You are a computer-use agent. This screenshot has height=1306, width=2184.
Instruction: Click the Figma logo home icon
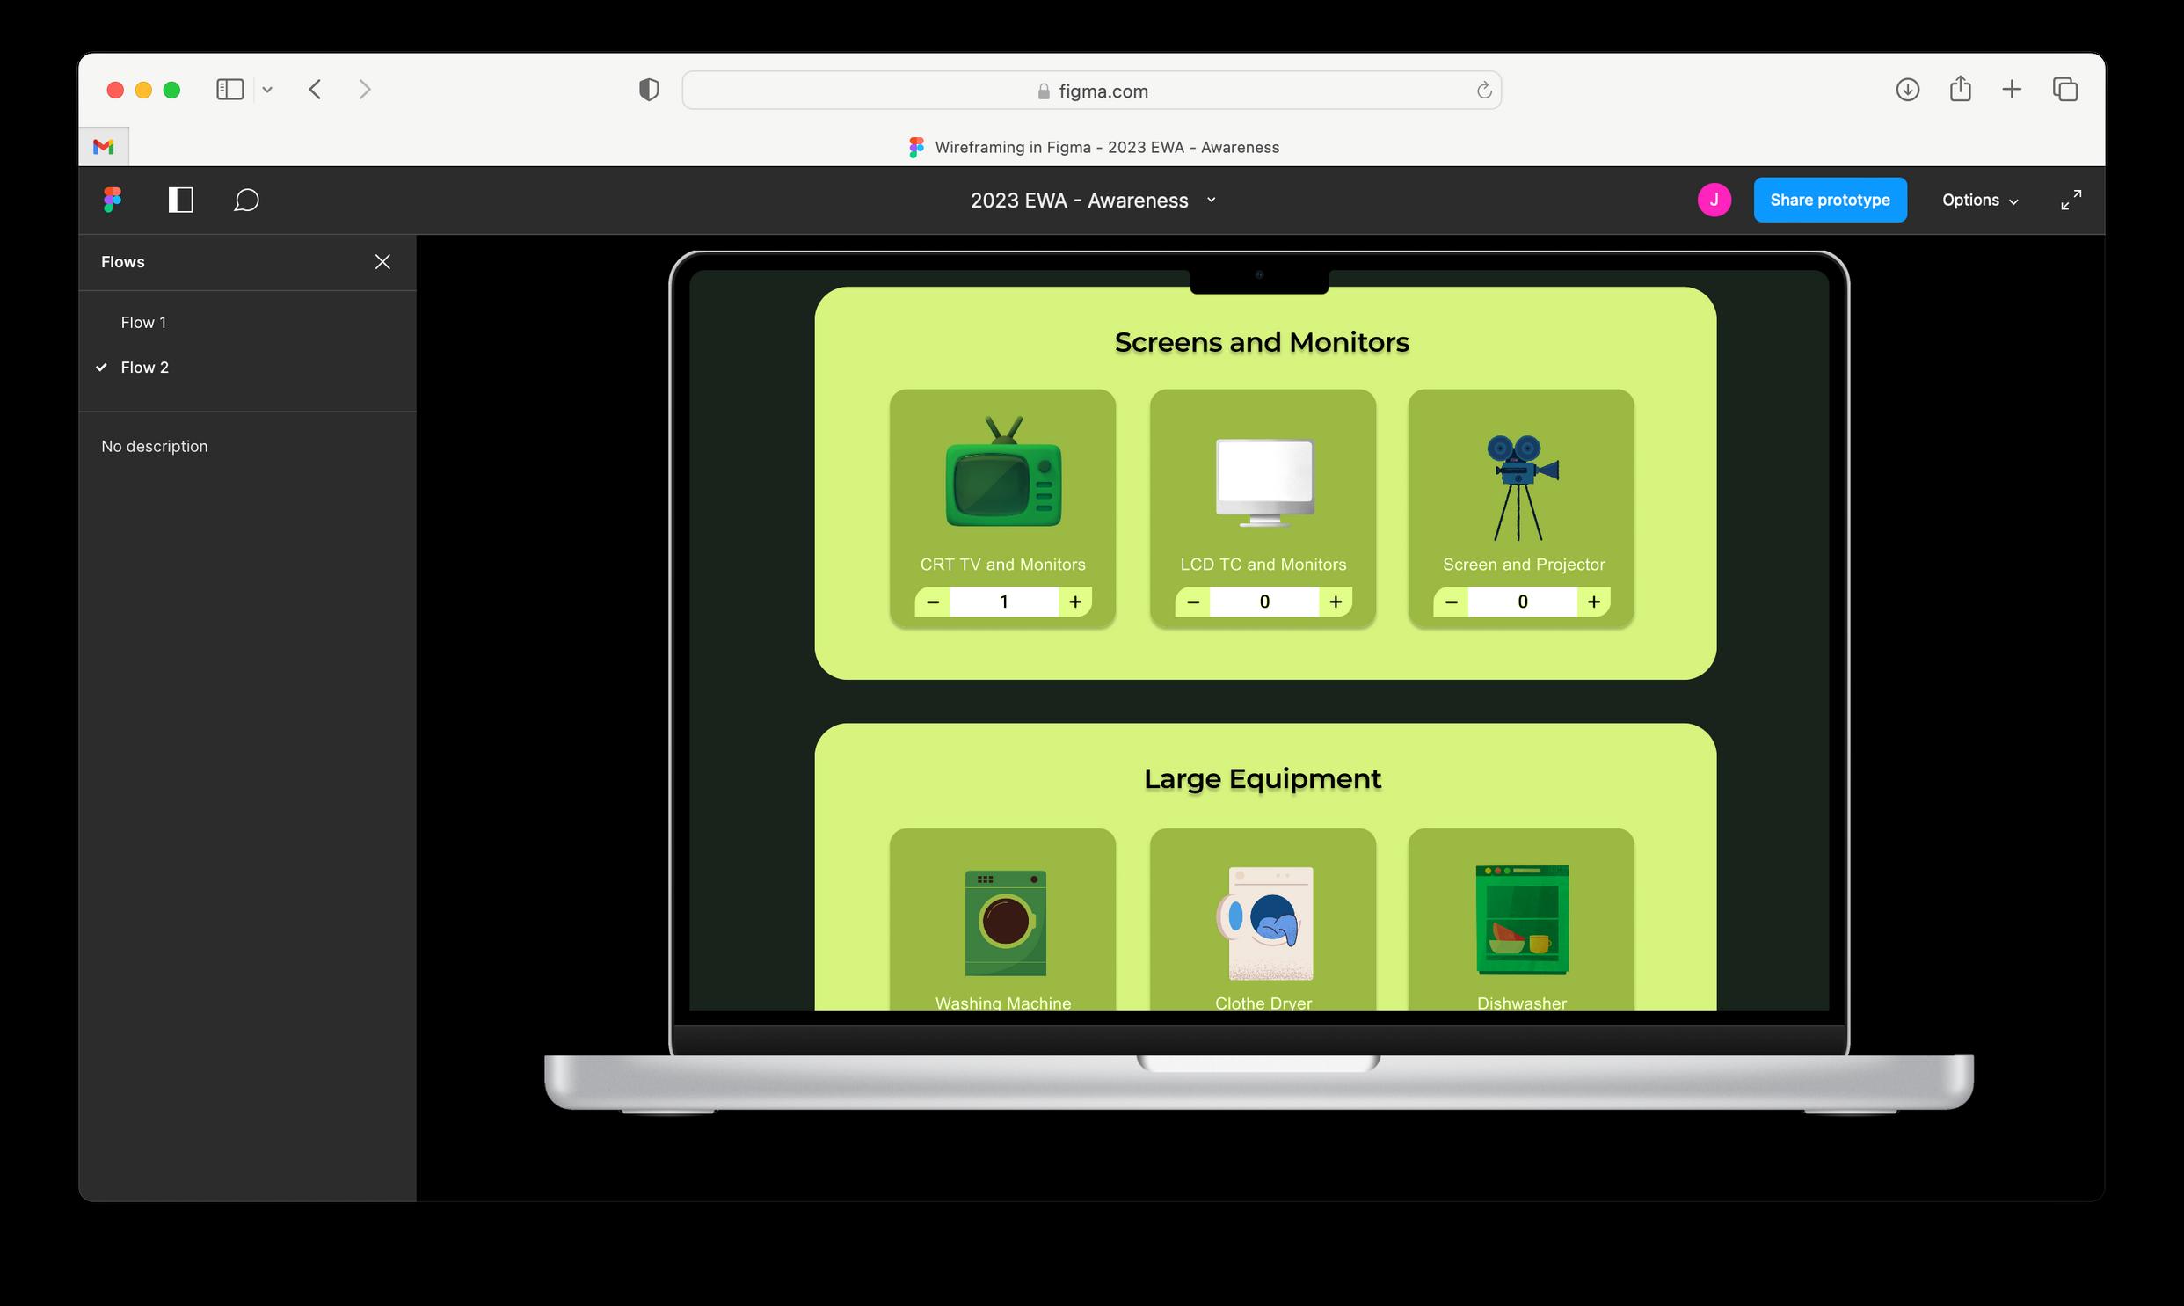(113, 200)
